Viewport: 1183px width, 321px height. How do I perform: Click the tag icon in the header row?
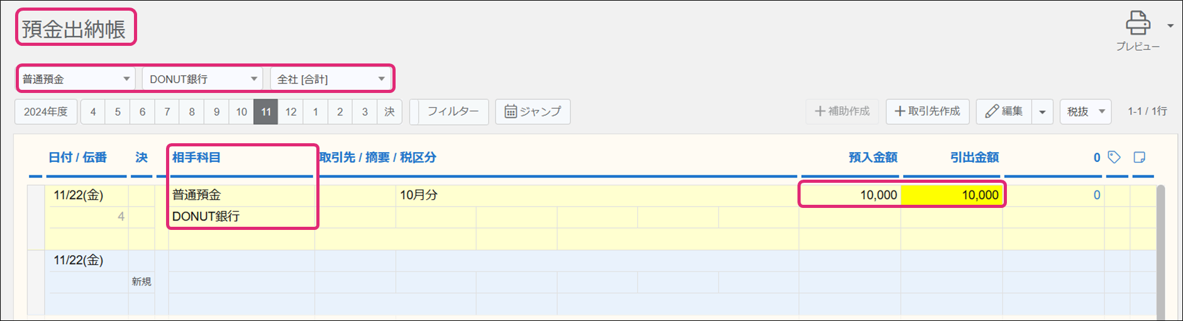(1114, 157)
